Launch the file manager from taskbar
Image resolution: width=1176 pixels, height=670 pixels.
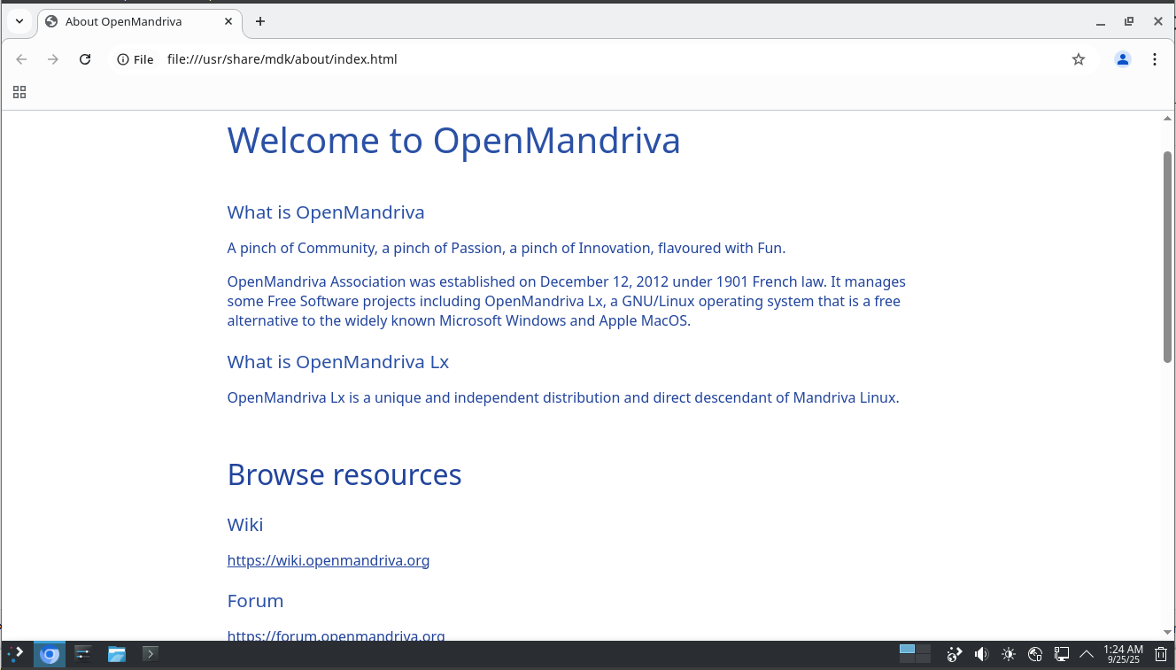(117, 654)
